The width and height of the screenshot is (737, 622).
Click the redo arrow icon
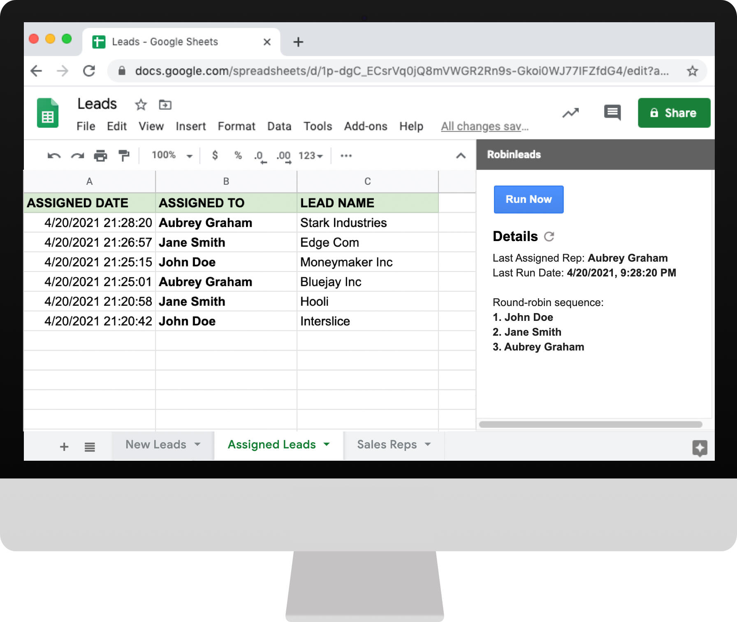click(x=77, y=155)
